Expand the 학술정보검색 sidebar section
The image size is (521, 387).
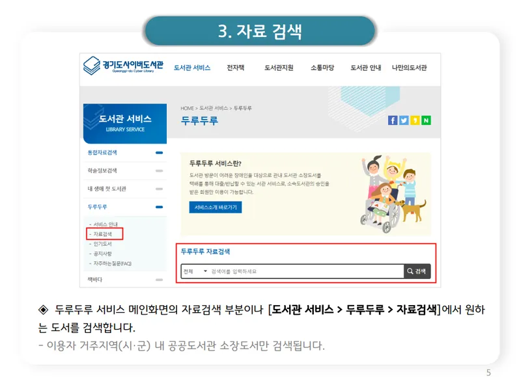[x=159, y=170]
